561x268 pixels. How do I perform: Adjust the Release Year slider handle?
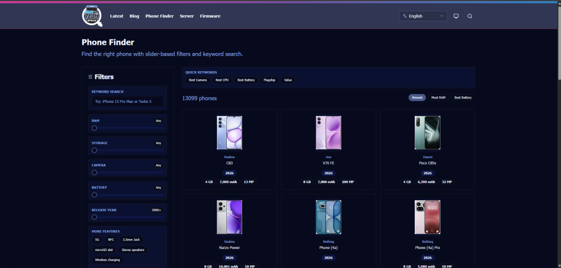(94, 217)
